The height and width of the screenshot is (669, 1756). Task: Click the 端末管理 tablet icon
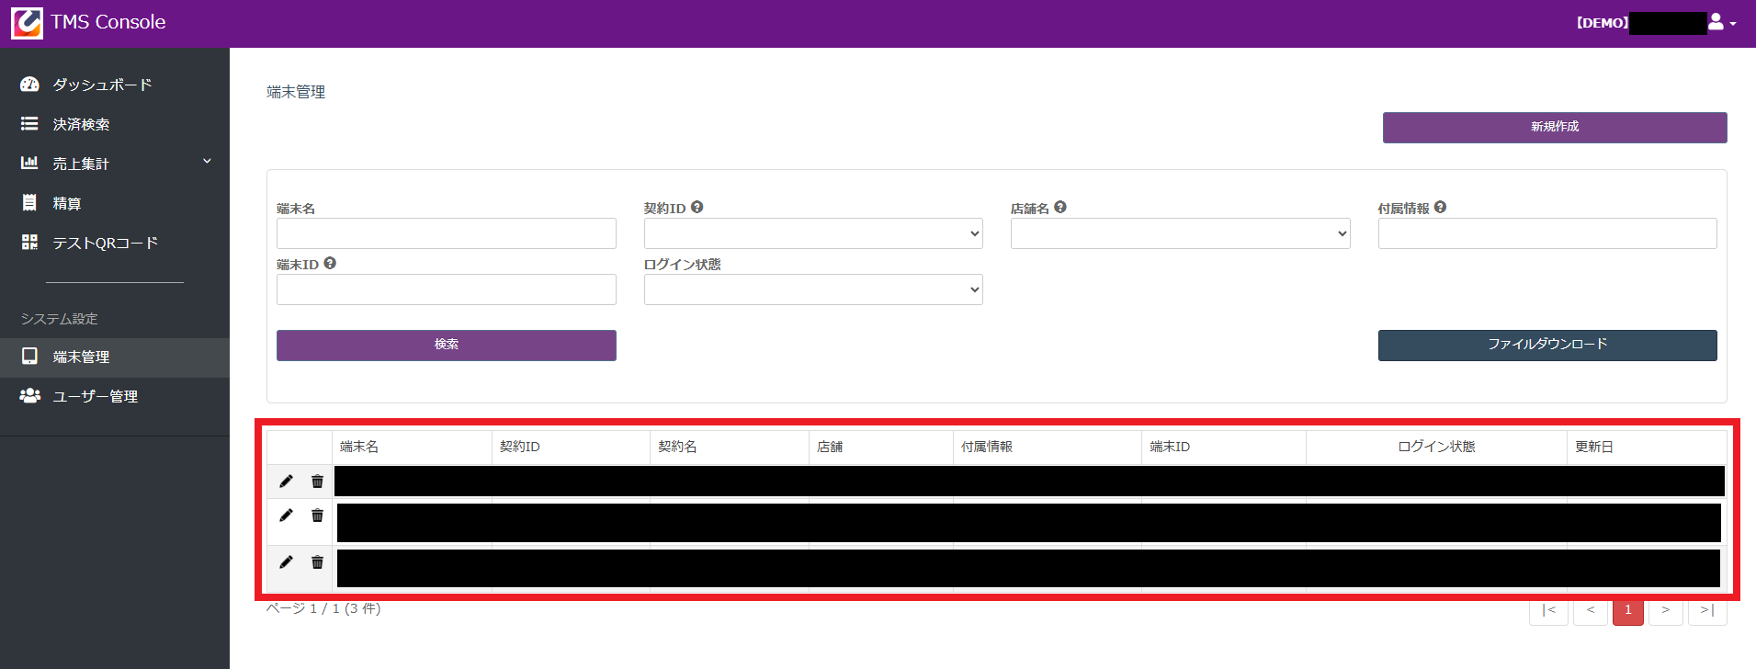[29, 356]
